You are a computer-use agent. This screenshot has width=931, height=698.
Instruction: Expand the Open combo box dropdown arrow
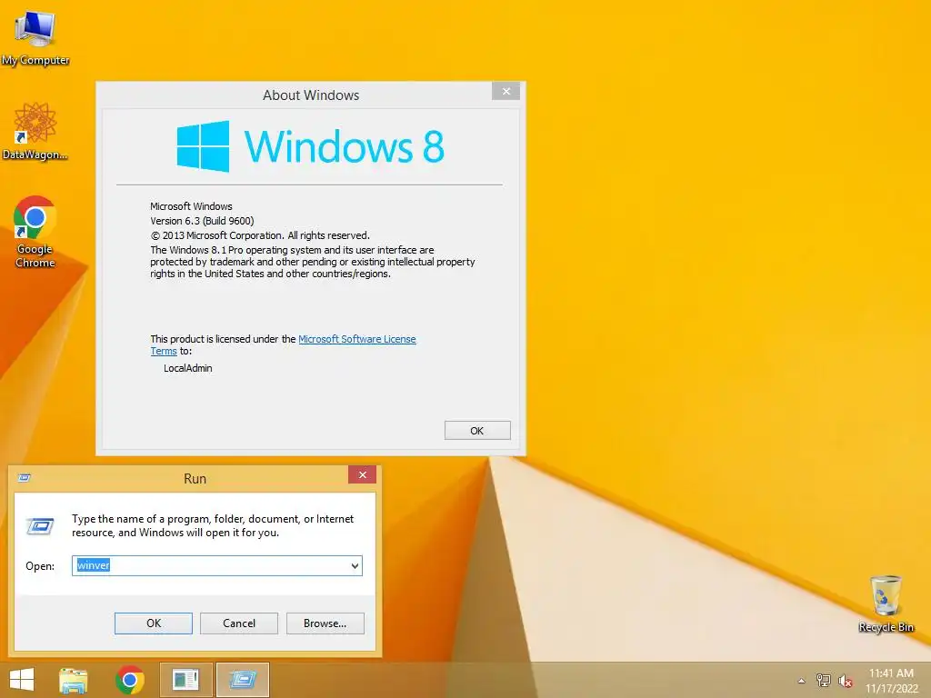355,565
